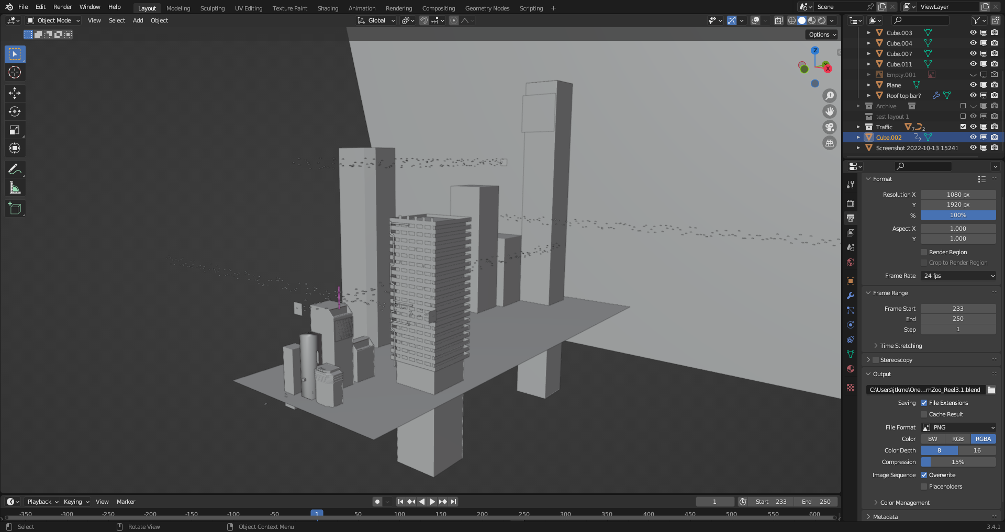Viewport: 1005px width, 532px height.
Task: Toggle camera view icon in viewport
Action: 830,127
